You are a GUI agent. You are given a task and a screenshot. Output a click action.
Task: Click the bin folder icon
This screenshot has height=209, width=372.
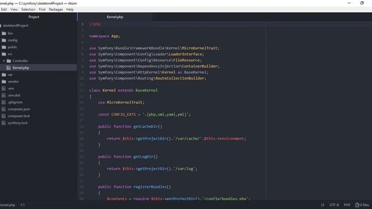pos(4,34)
